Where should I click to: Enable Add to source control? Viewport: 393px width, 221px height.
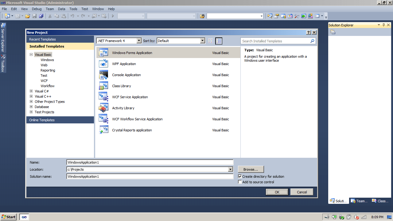[240, 182]
